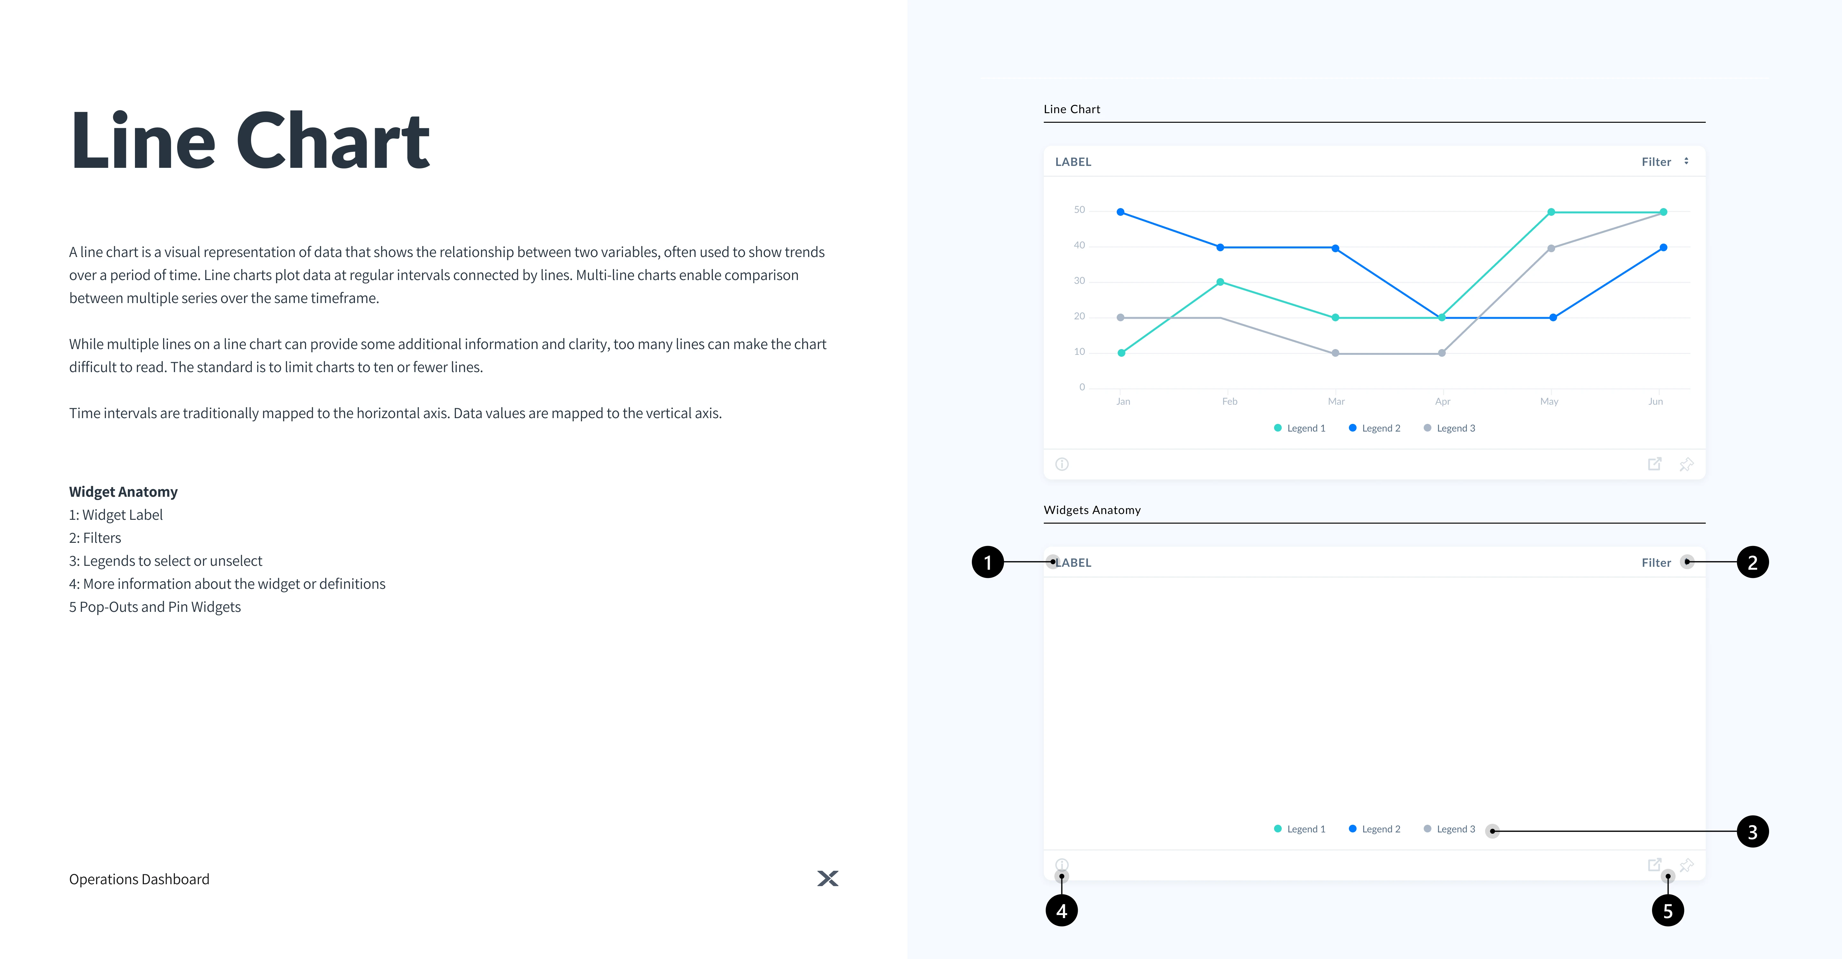Open the Filter dropdown in the top chart widget
The height and width of the screenshot is (959, 1842).
pyautogui.click(x=1656, y=162)
